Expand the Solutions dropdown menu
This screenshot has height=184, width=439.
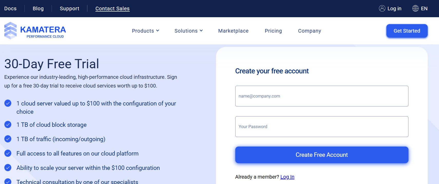point(189,31)
